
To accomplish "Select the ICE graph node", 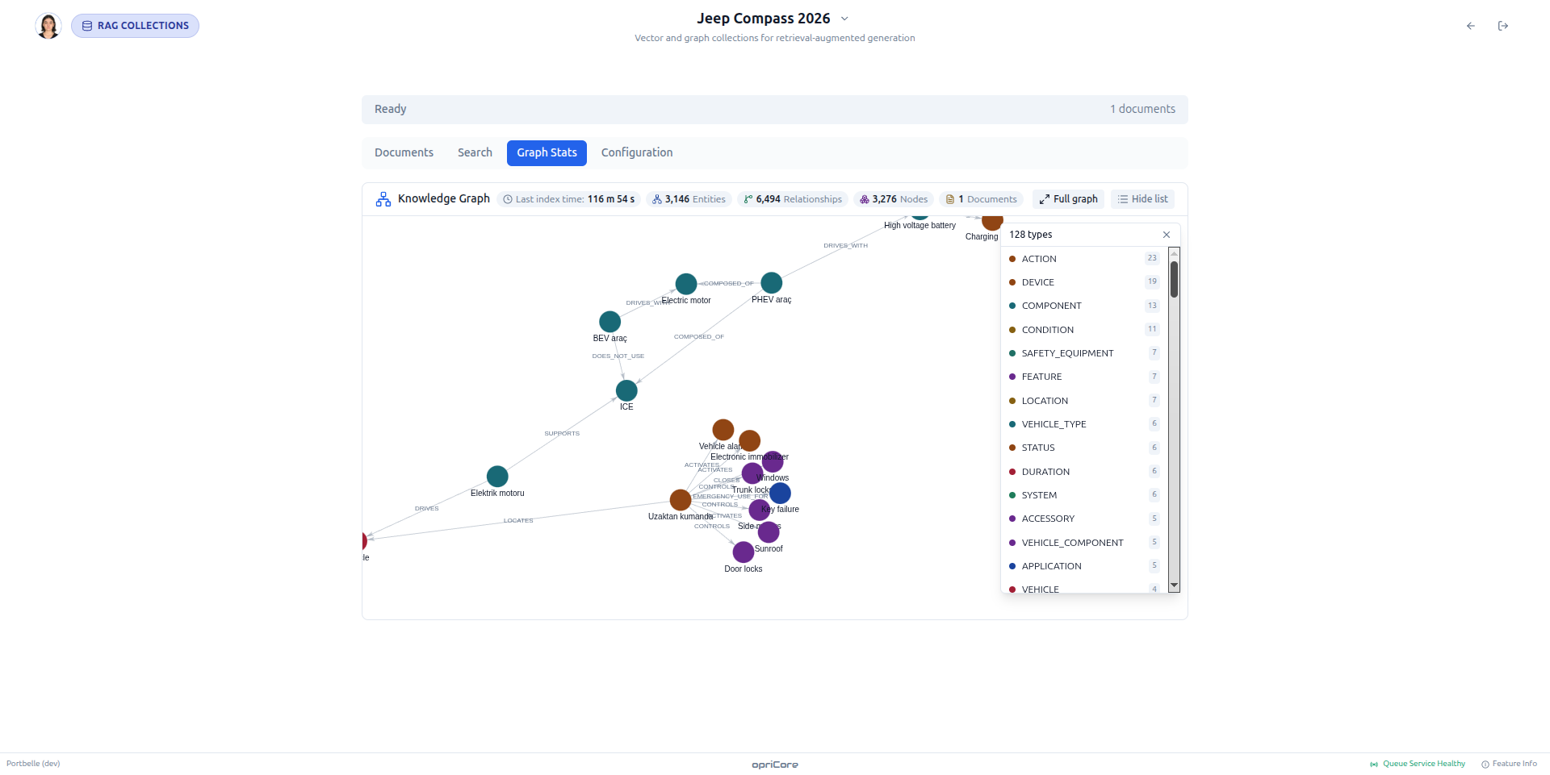I will (626, 390).
